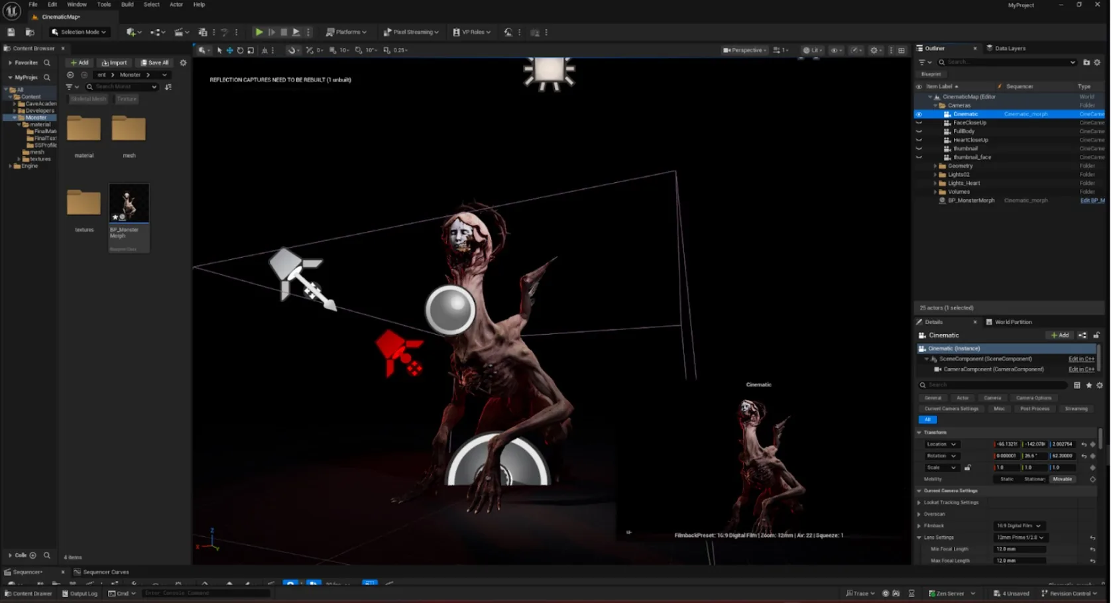Image resolution: width=1111 pixels, height=603 pixels.
Task: Open the Content Drawer
Action: (x=29, y=593)
